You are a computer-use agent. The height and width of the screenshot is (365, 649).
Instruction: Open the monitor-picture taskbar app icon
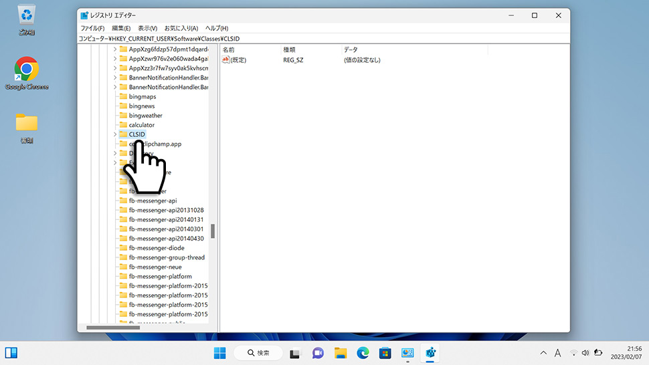pos(407,353)
